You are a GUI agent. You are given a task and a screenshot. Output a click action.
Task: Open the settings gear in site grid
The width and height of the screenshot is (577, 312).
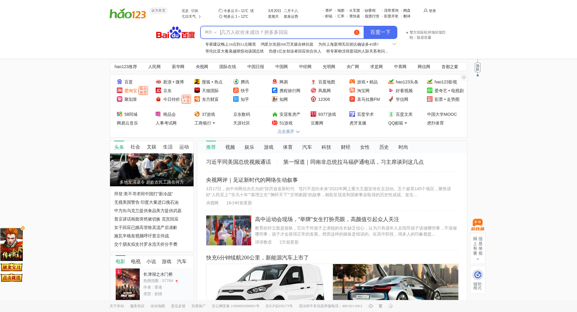464,78
